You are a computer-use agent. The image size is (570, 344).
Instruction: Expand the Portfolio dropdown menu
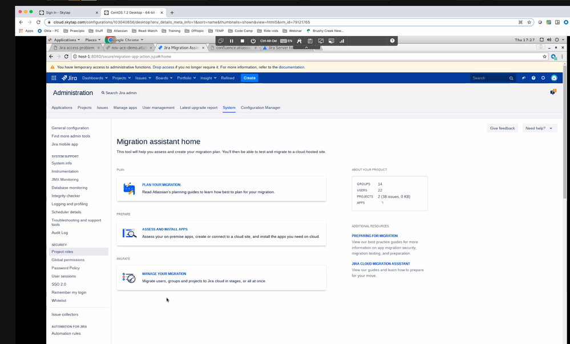tap(187, 78)
